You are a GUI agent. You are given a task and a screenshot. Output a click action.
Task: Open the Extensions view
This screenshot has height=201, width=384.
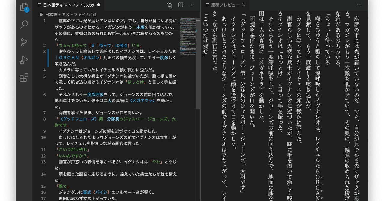(x=24, y=78)
